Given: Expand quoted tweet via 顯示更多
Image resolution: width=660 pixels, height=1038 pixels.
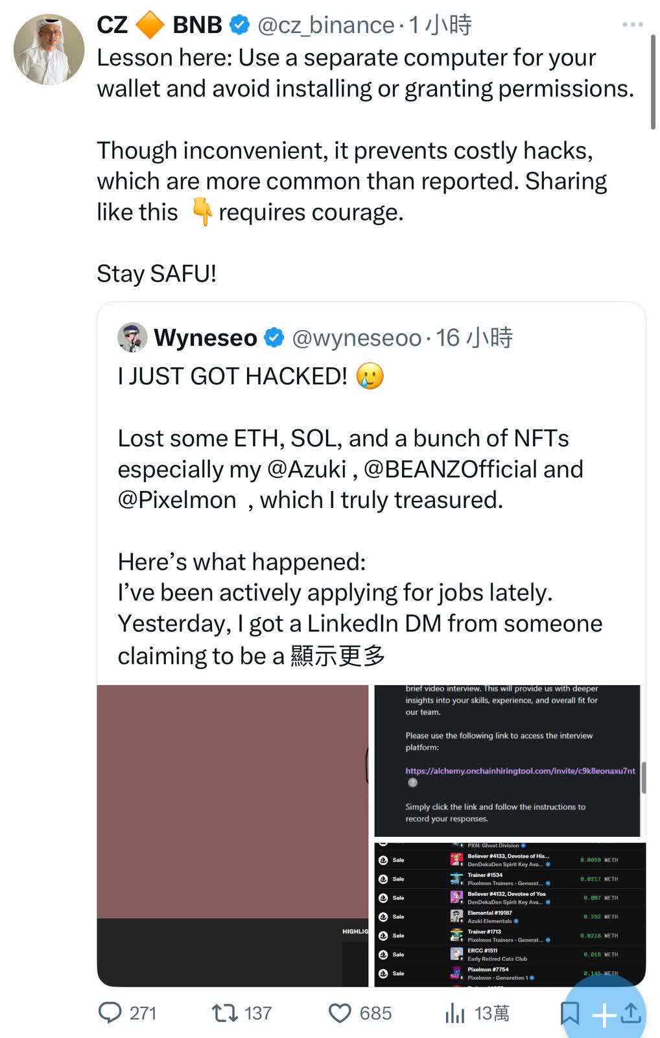Looking at the screenshot, I should [x=338, y=656].
